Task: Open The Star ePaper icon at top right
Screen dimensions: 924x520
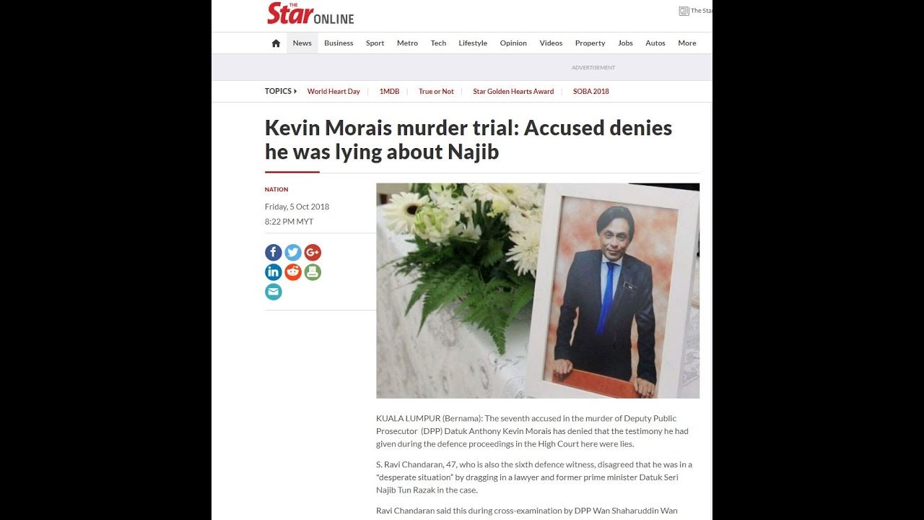Action: click(684, 11)
